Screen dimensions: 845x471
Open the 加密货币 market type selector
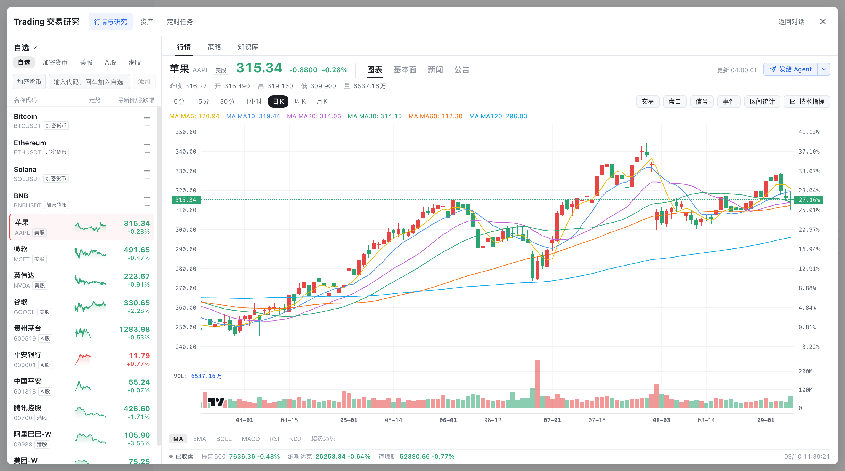29,82
